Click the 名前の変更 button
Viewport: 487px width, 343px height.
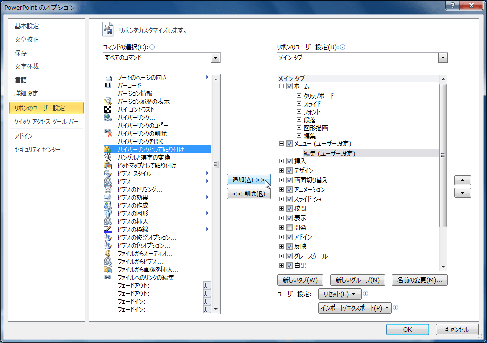[420, 280]
